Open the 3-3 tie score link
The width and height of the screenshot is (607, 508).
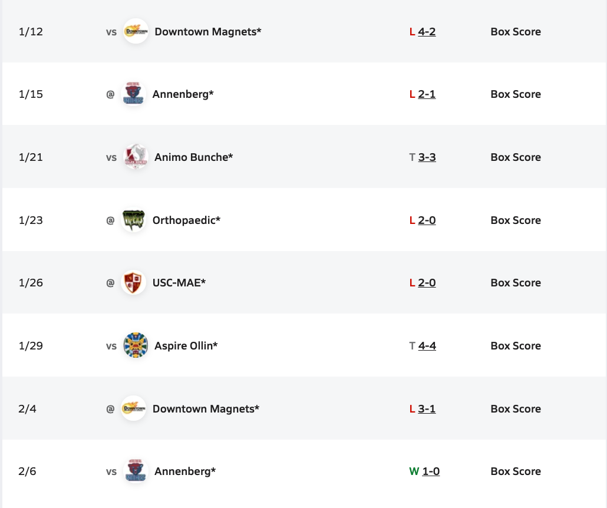point(427,157)
